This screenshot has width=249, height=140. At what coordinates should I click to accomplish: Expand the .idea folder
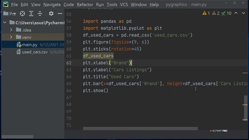coord(11,30)
